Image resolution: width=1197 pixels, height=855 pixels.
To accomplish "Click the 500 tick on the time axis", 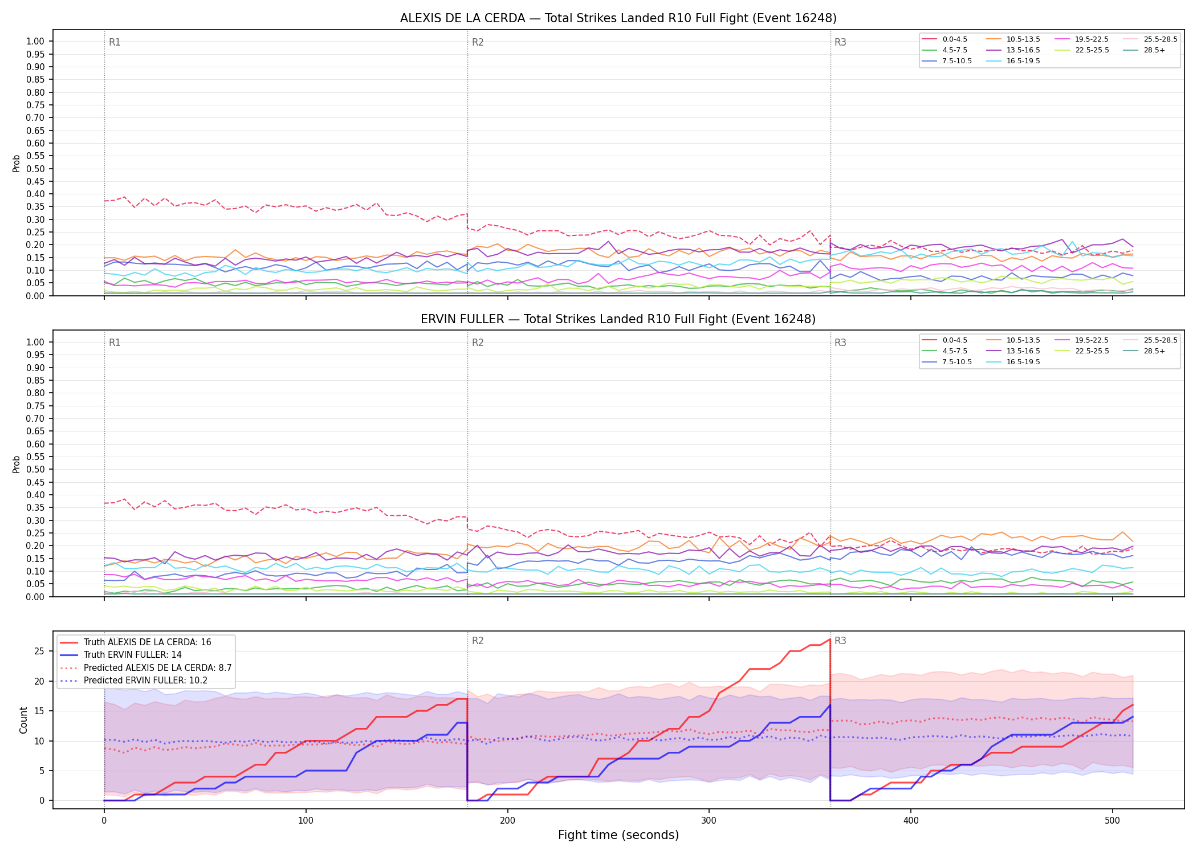I will click(1112, 821).
